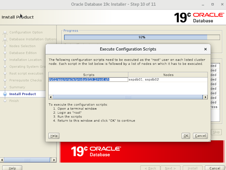Viewport: 226px width, 170px height.
Task: Select Nodes Selection step
Action: 22,46
